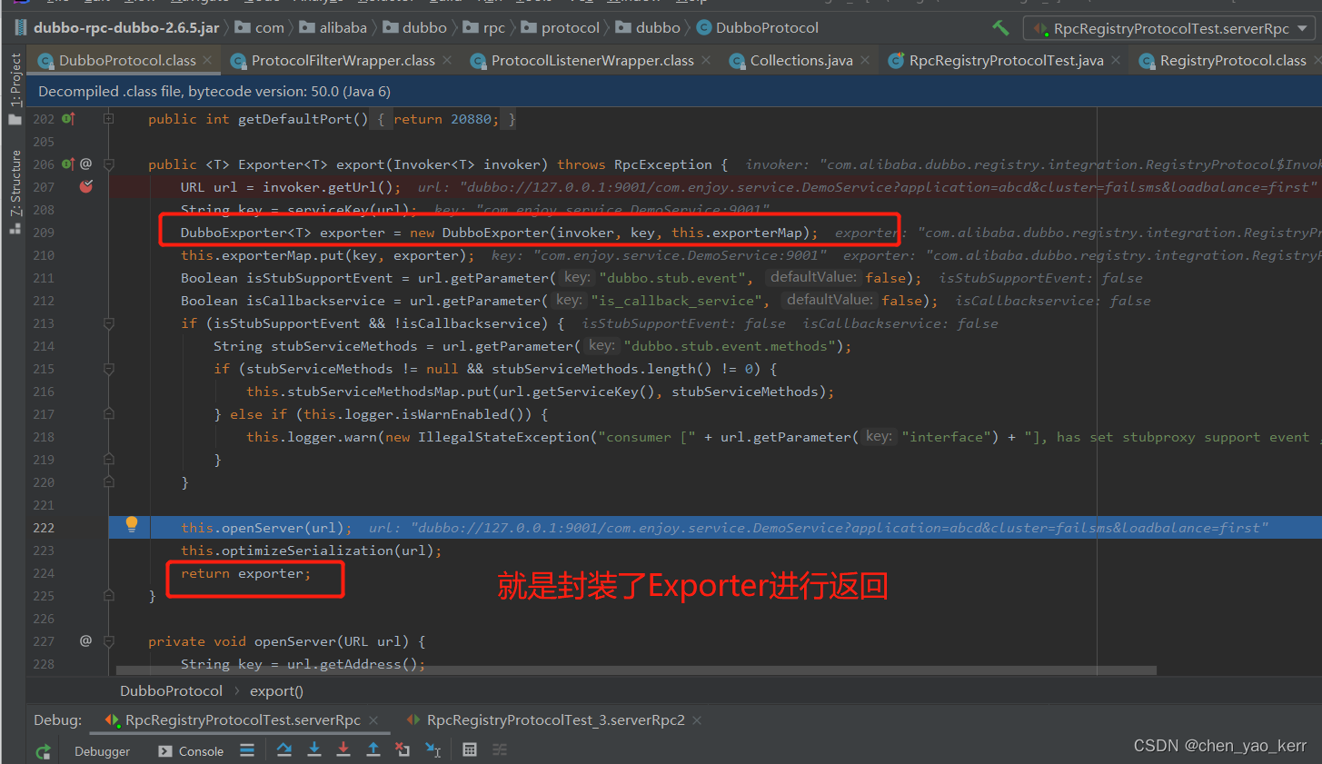Click the intention light bulb on line 222

(132, 524)
